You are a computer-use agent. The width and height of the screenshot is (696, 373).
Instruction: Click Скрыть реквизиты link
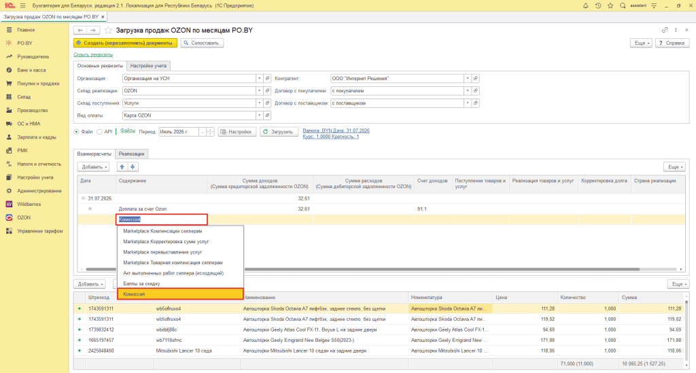(93, 54)
